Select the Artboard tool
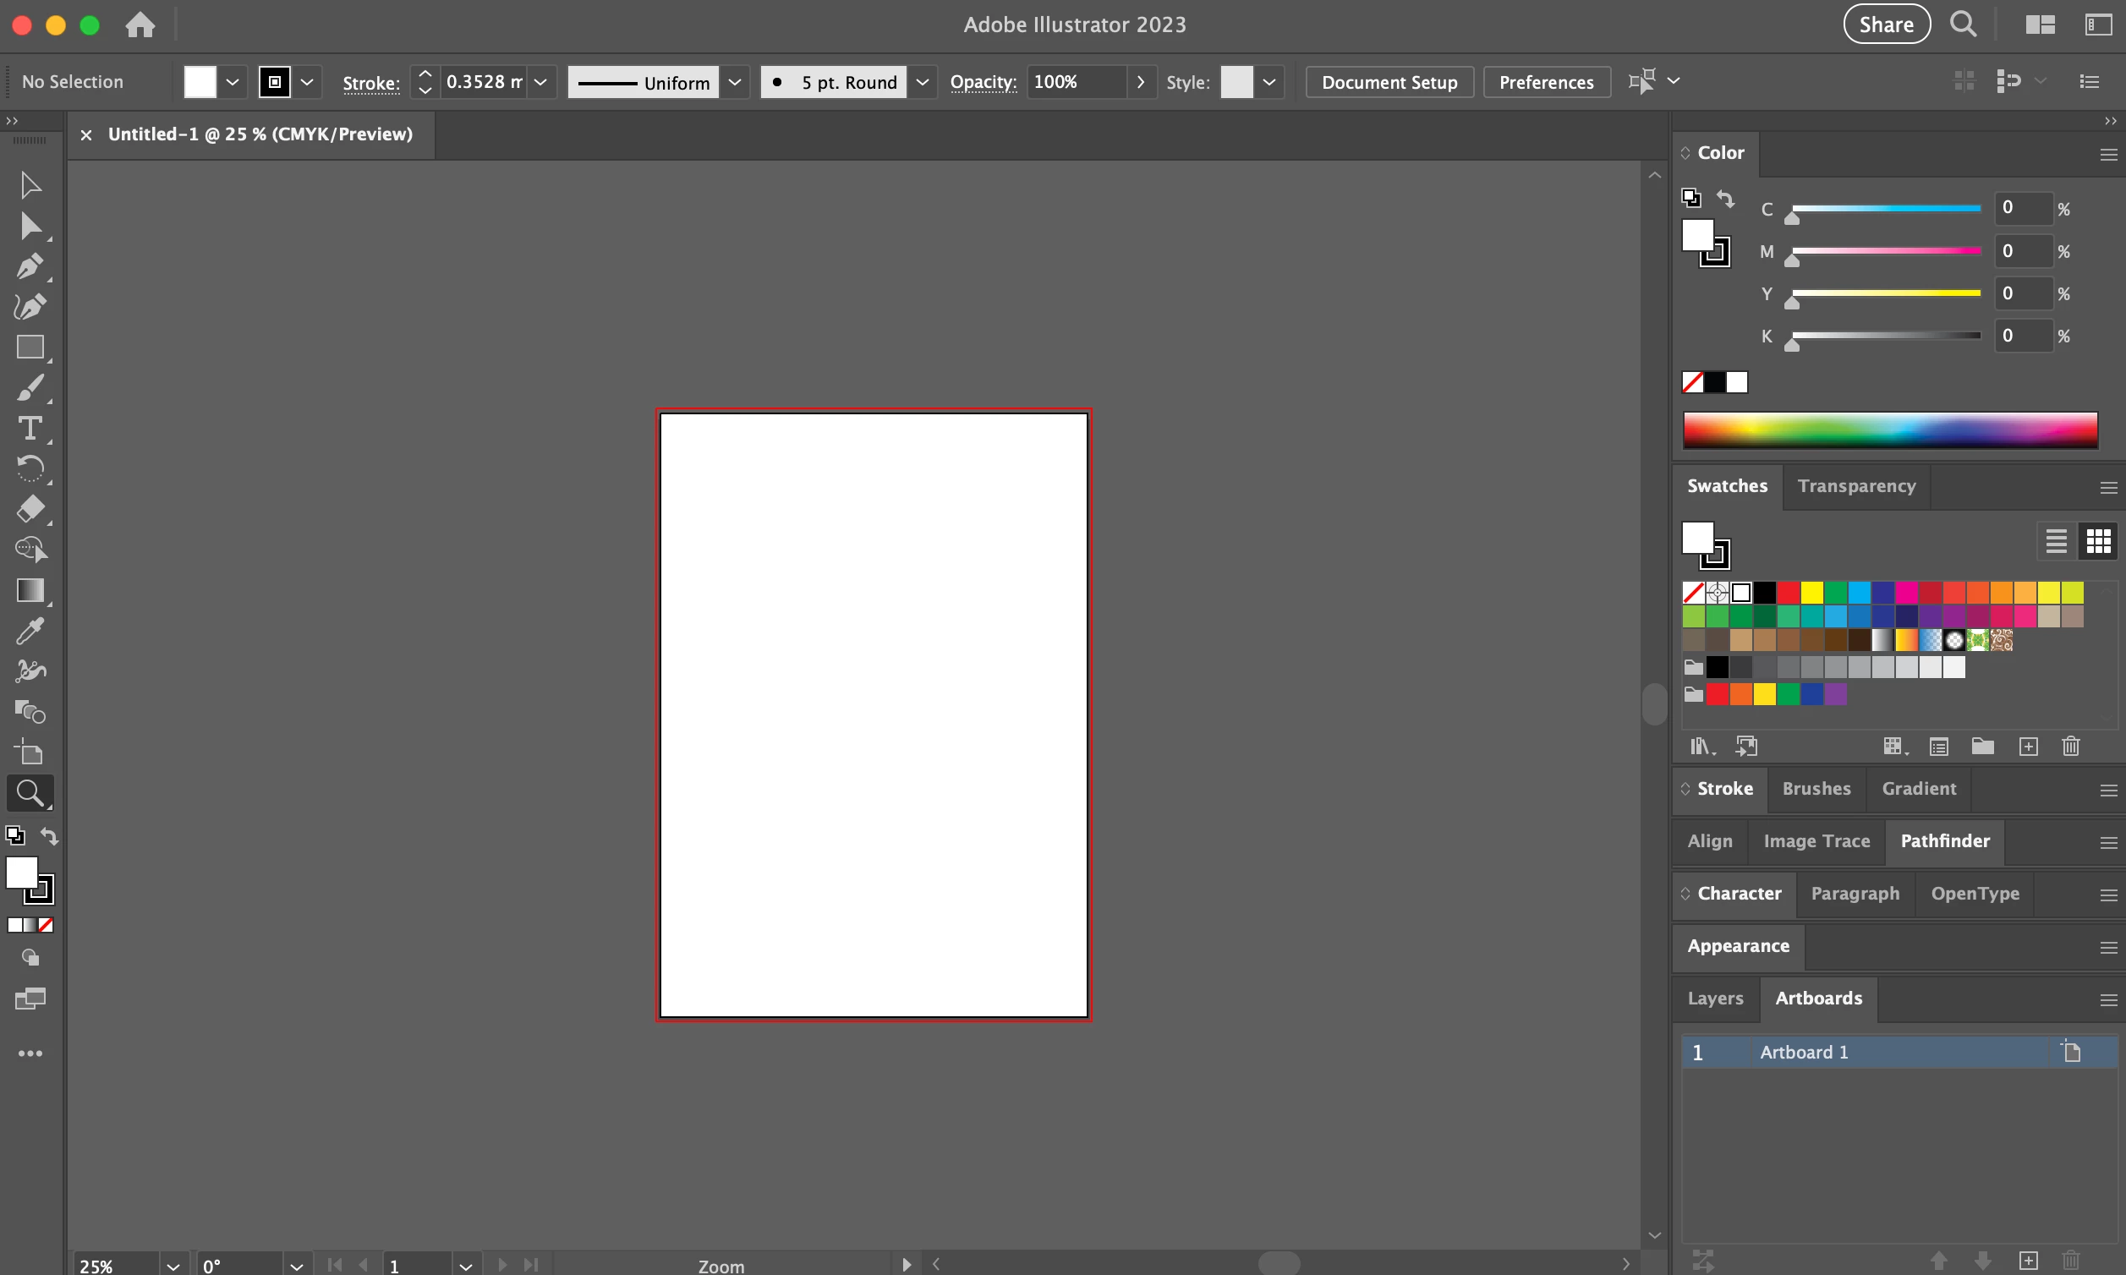This screenshot has height=1275, width=2126. coord(30,752)
